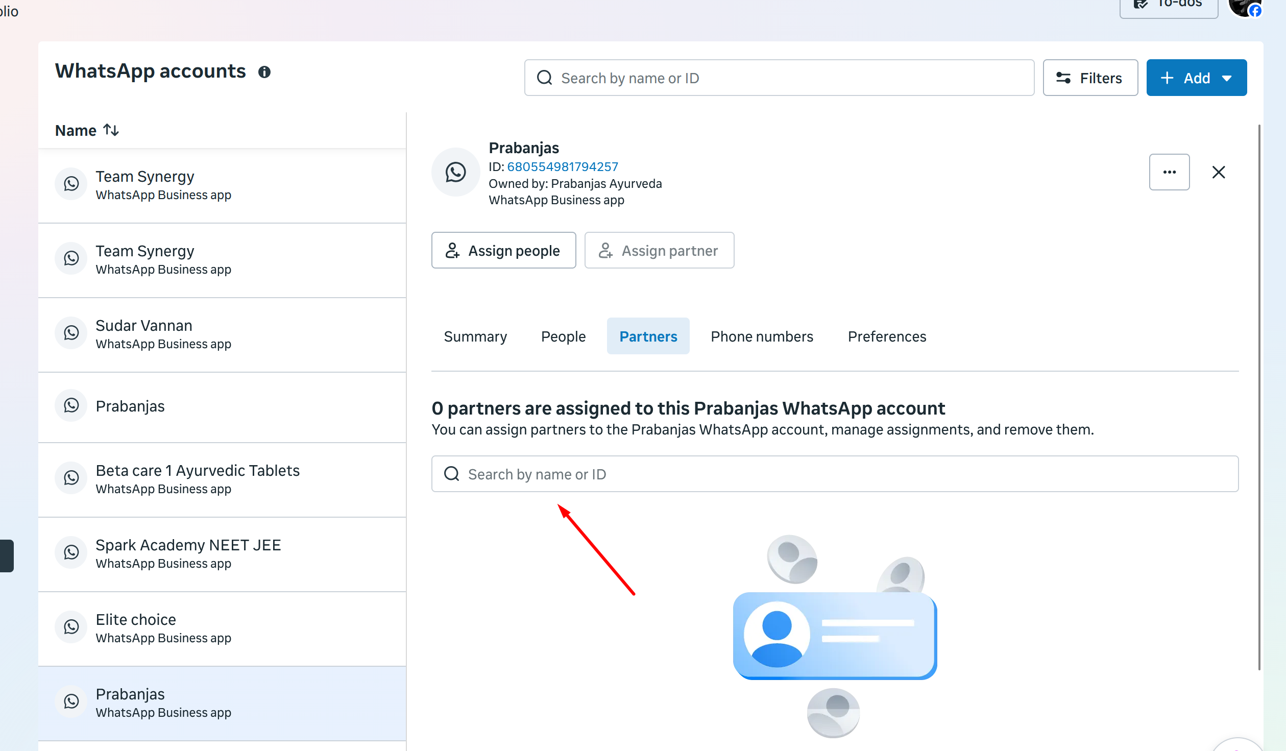Click the Assign partner button
Viewport: 1286px width, 751px height.
[x=659, y=250]
